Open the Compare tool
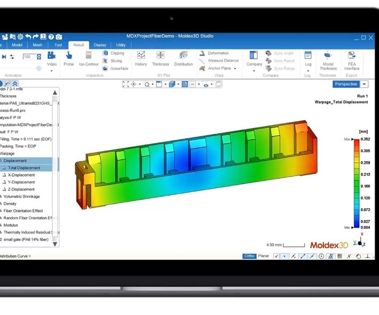The image size is (379, 315). [x=254, y=59]
